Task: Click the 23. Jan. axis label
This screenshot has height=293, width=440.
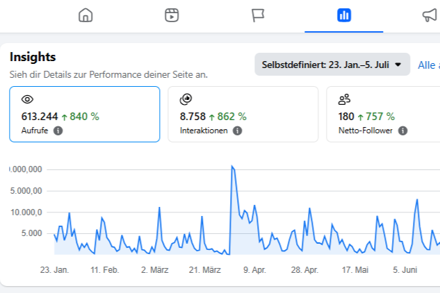Action: coord(54,270)
